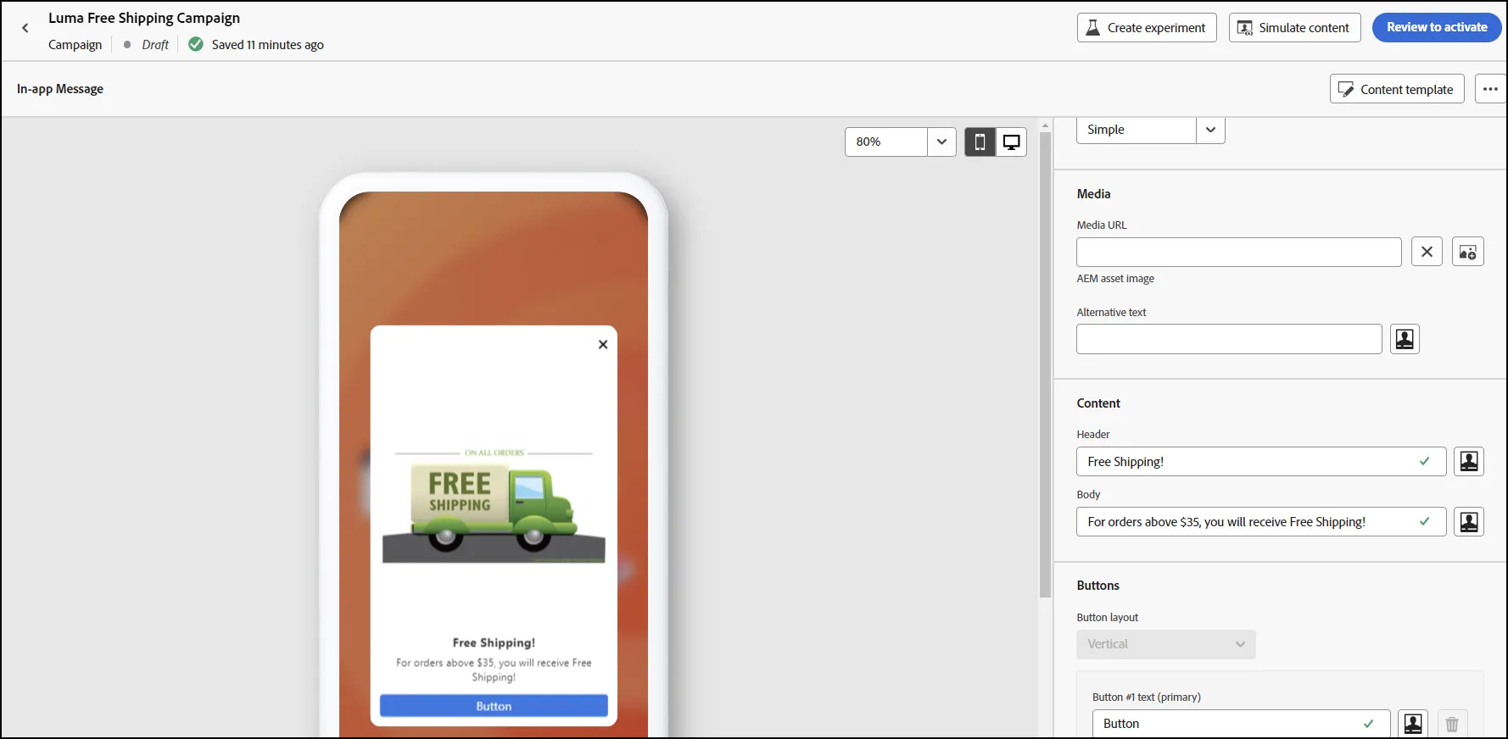Edit the Body text field
Image resolution: width=1508 pixels, height=739 pixels.
coord(1261,521)
